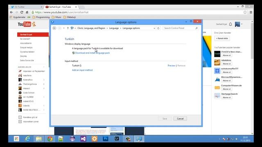Close the Serhat Erçel YouTube tab
This screenshot has height=147, width=262.
(x=76, y=7)
